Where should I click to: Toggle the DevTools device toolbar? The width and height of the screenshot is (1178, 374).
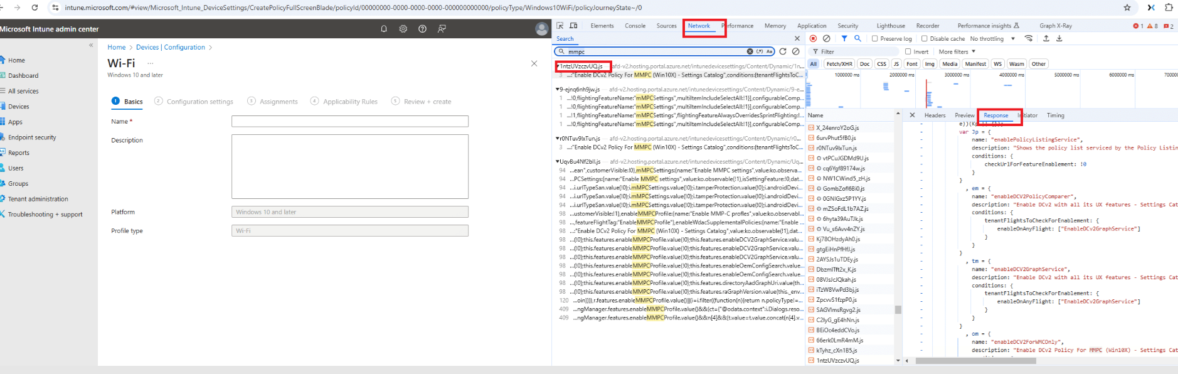573,26
